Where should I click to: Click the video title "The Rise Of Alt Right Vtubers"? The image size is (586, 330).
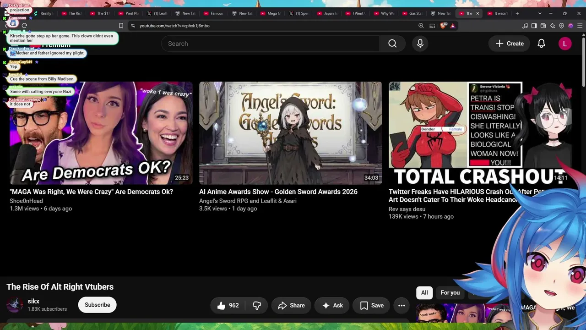click(60, 287)
